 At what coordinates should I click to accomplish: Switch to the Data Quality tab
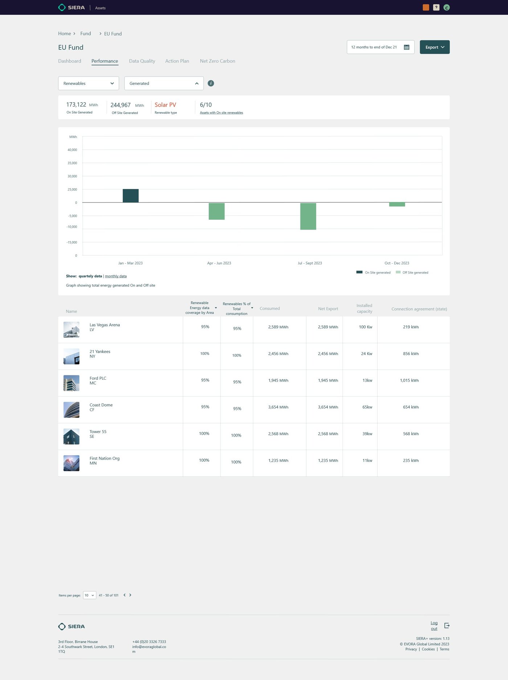142,61
